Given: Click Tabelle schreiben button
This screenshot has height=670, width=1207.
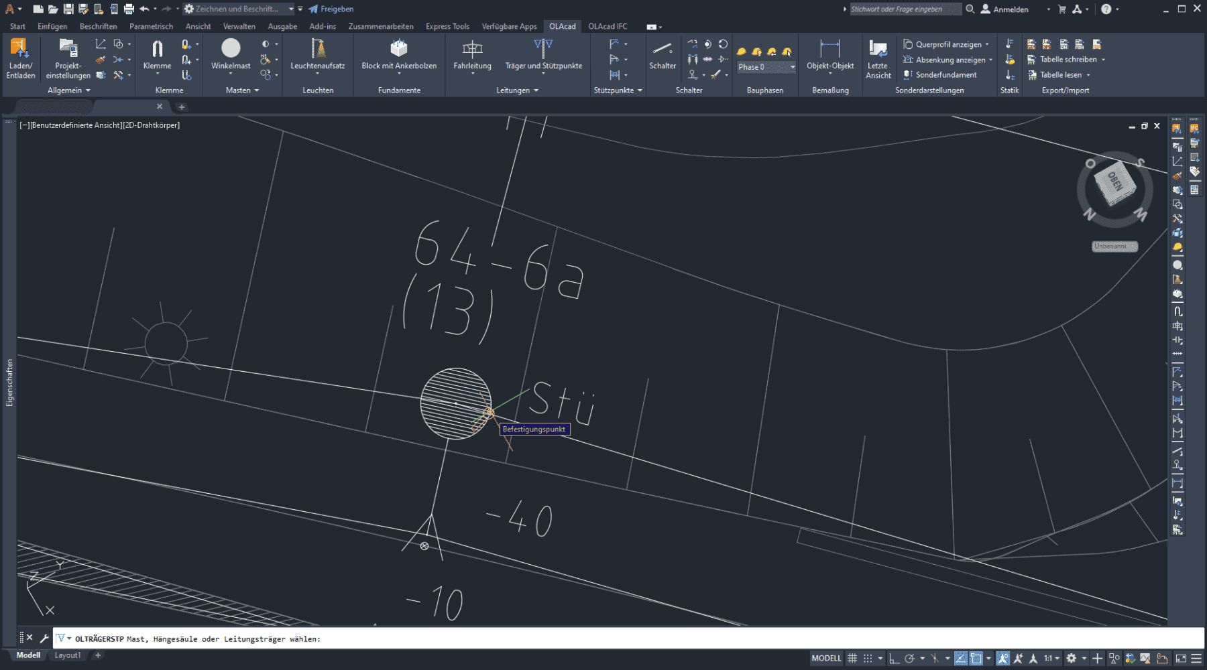Looking at the screenshot, I should 1068,60.
